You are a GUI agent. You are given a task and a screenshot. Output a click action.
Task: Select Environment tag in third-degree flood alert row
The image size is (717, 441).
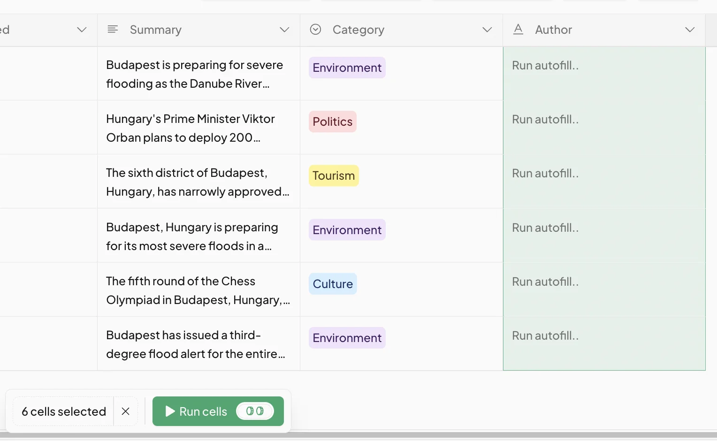[x=347, y=338]
